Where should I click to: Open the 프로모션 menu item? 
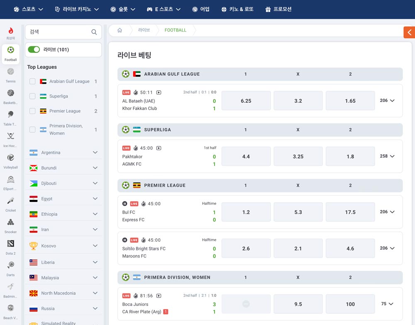(x=278, y=9)
